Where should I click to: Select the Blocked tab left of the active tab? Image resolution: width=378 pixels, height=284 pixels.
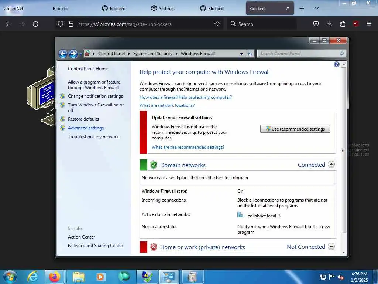[x=212, y=9]
